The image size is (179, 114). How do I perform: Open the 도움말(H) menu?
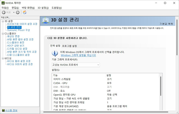(x=57, y=8)
